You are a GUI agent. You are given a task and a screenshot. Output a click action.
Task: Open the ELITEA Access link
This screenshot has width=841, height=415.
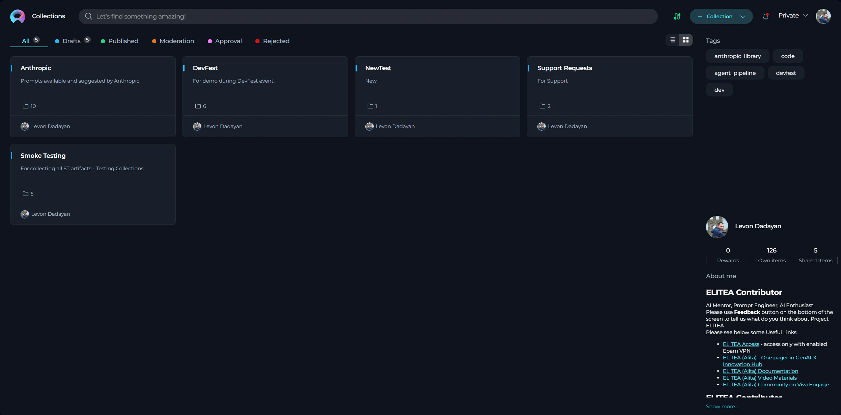coord(740,344)
